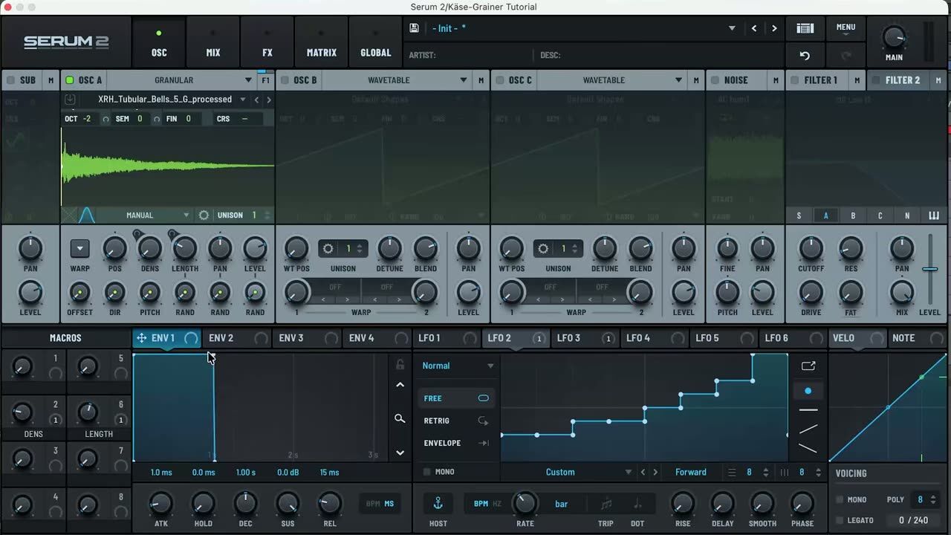Enable OSC B power toggle
This screenshot has width=951, height=535.
285,80
